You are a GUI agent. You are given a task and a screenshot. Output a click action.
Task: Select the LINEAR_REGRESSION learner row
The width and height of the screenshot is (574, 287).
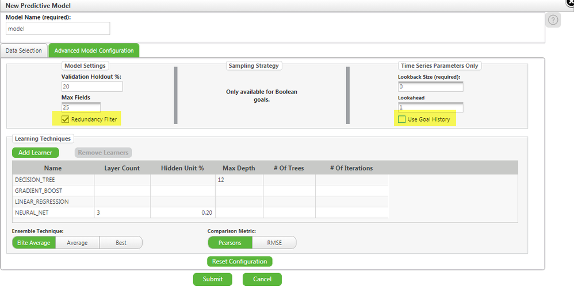tap(200, 201)
